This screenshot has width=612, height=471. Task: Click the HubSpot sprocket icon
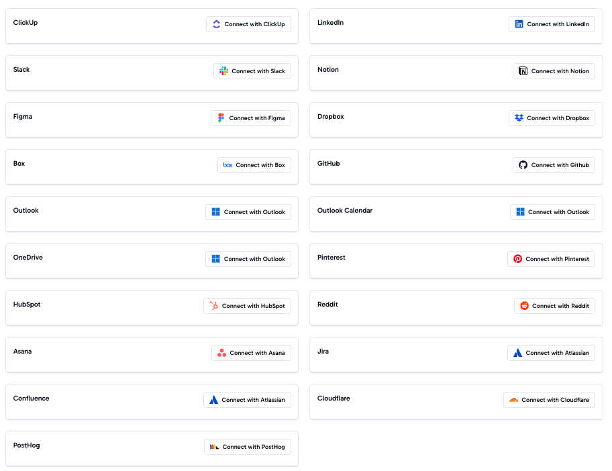point(213,306)
